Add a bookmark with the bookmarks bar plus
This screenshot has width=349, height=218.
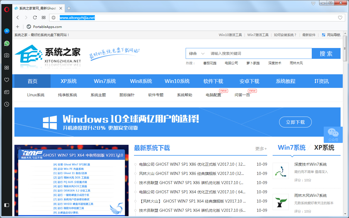pos(18,27)
